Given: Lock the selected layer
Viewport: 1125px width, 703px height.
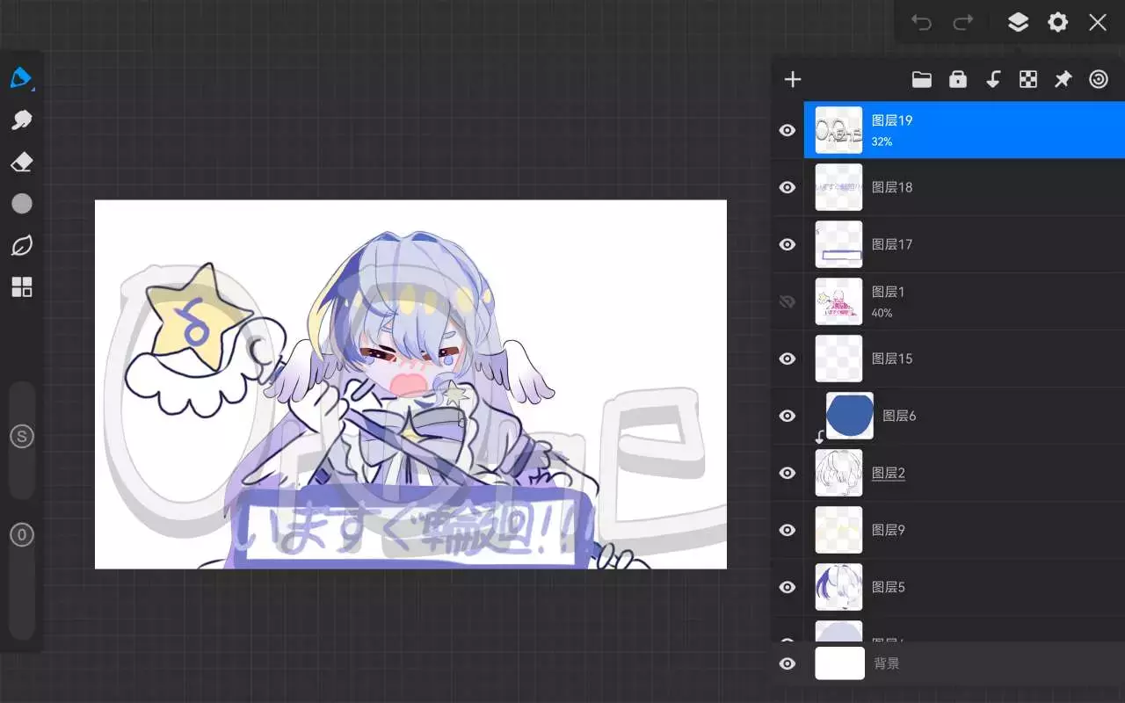Looking at the screenshot, I should tap(957, 80).
